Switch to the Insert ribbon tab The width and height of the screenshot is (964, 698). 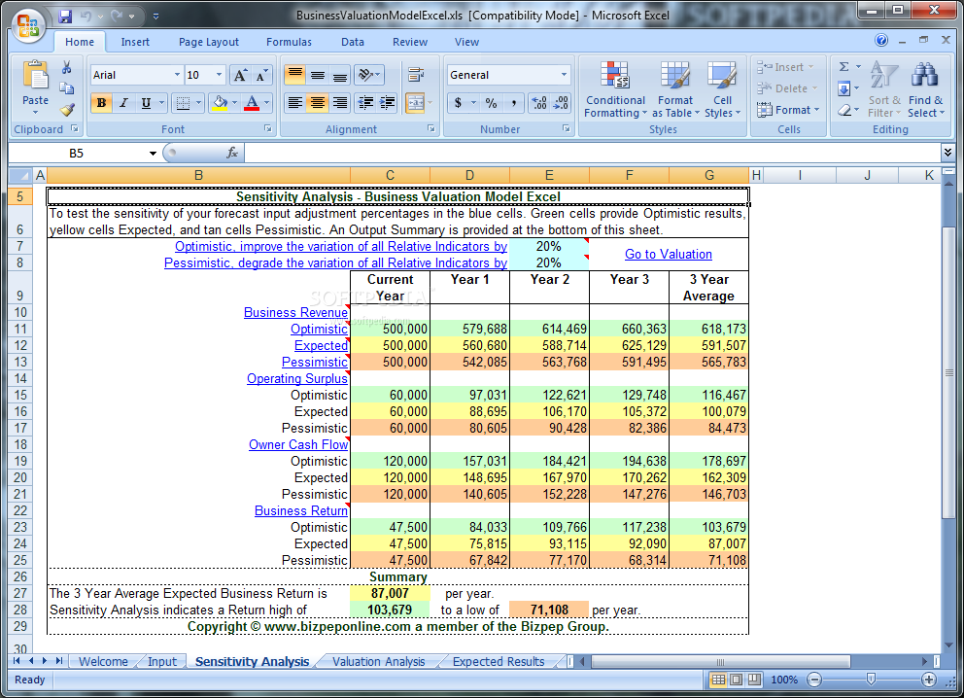(x=135, y=42)
